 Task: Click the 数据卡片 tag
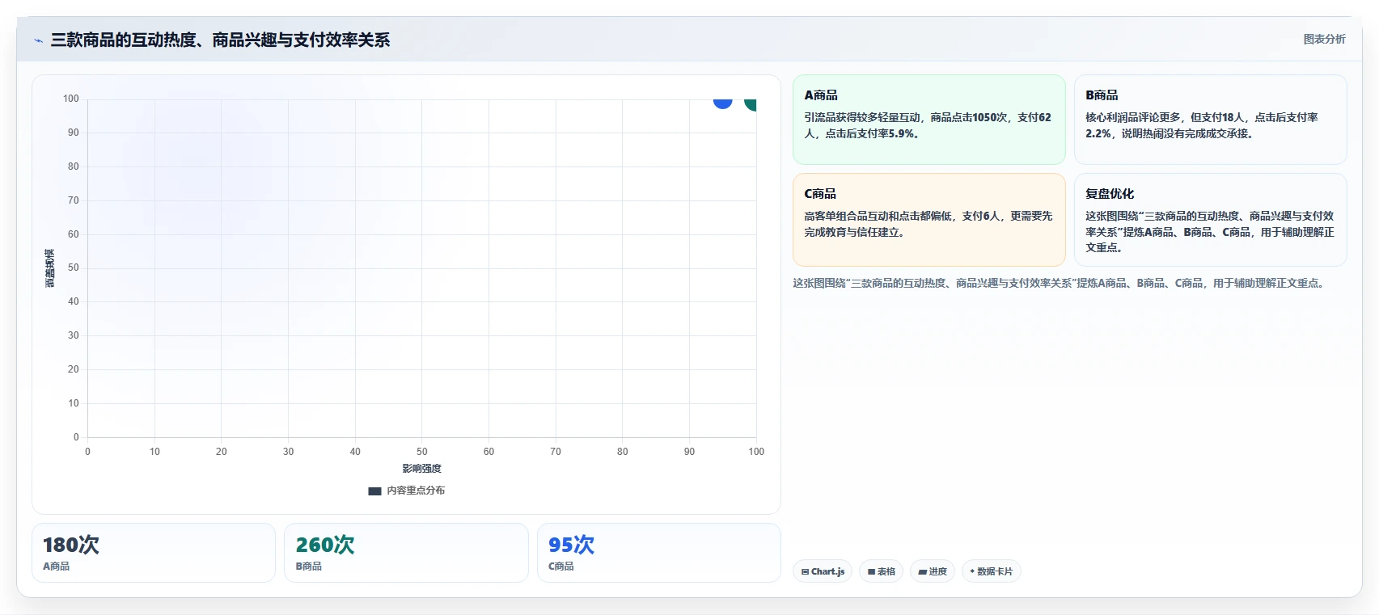(992, 571)
